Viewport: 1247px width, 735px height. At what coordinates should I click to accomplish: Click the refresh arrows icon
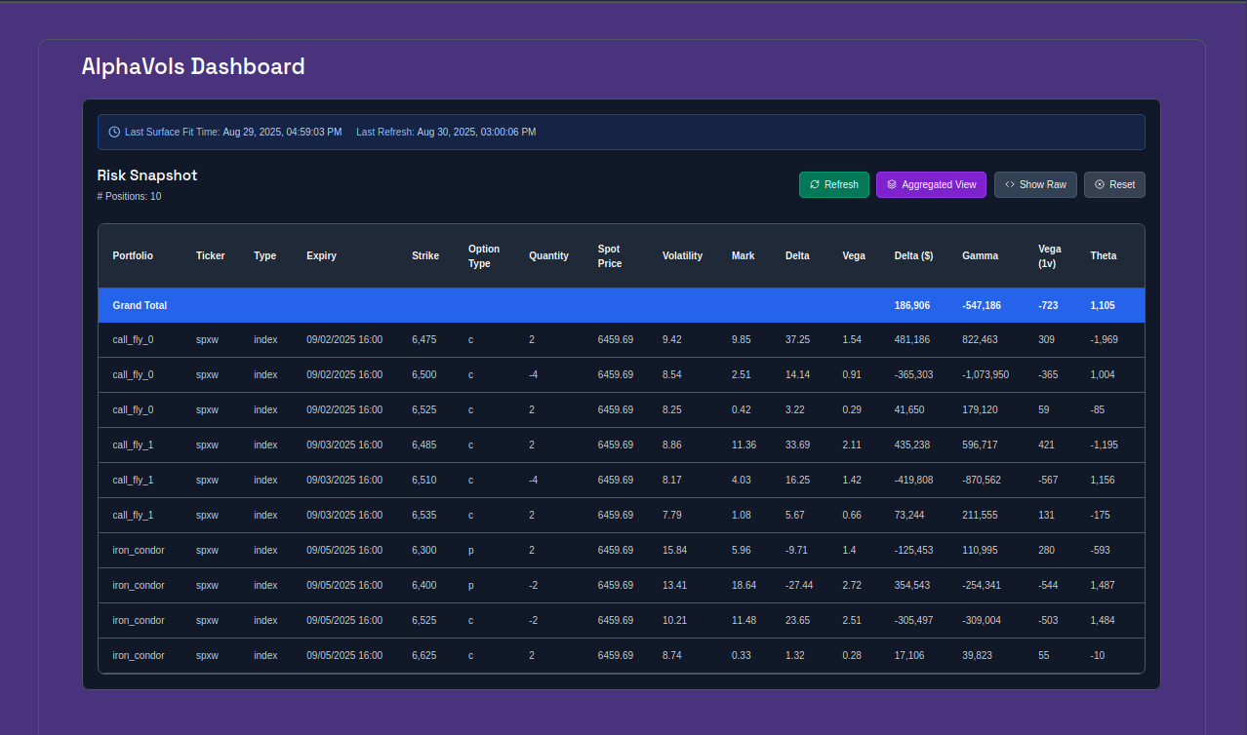(815, 184)
